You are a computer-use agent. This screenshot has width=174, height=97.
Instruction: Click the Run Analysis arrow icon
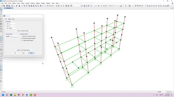(22, 6)
